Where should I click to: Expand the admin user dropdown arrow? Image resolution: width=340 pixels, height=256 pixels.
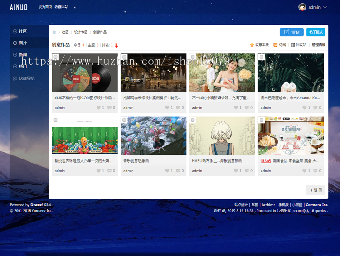325,7
